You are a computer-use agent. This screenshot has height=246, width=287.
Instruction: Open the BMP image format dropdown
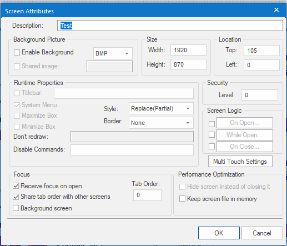pos(113,53)
